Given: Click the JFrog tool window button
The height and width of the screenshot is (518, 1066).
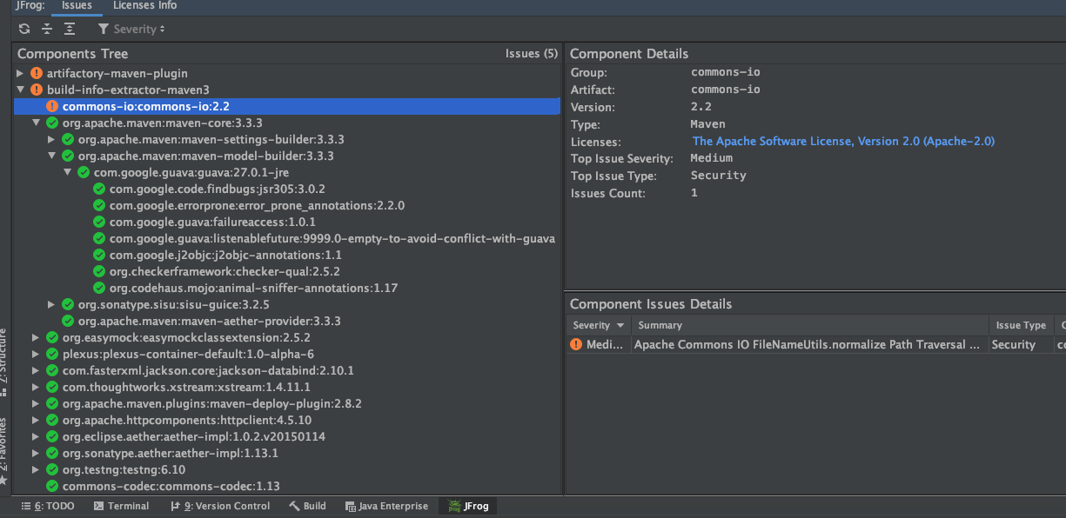Looking at the screenshot, I should [x=468, y=506].
